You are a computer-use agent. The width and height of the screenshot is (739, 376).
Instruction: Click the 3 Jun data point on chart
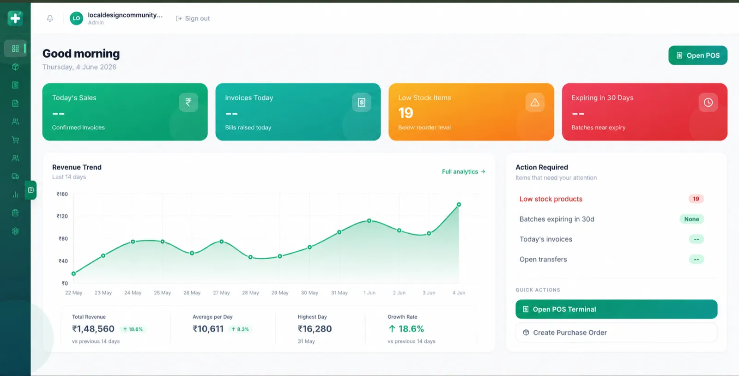coord(429,233)
